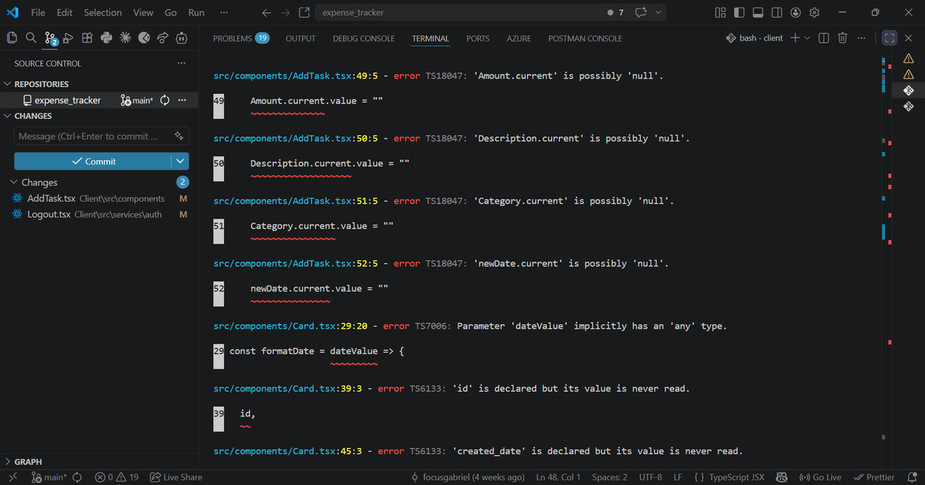Open the remote window icon in status bar

coord(13,477)
